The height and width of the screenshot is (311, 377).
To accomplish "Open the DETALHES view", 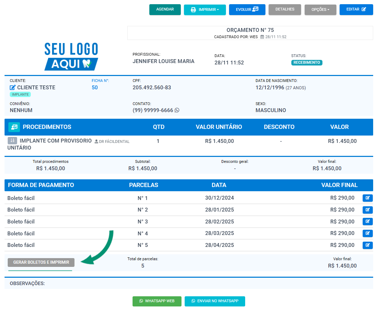I will click(x=285, y=9).
